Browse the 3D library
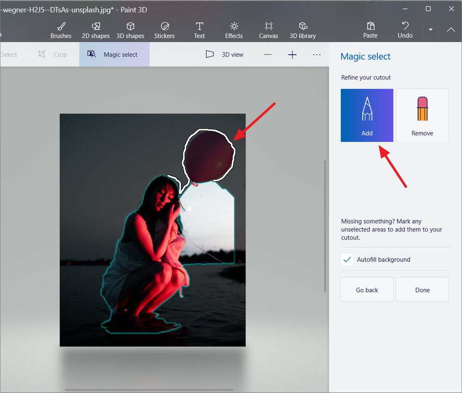 pyautogui.click(x=303, y=30)
